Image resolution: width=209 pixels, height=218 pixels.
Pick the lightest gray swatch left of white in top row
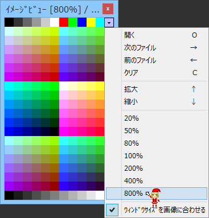[46, 22]
